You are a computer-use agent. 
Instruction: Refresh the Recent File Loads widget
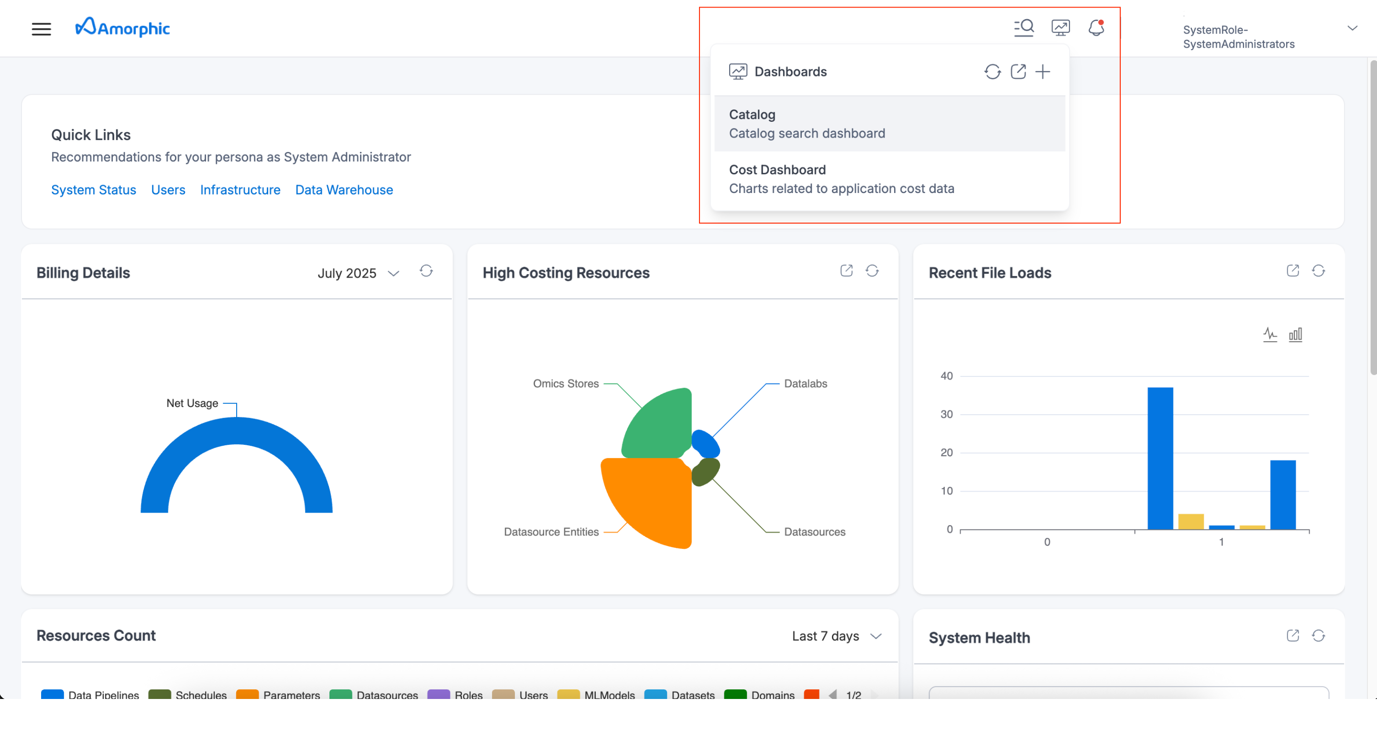(x=1318, y=271)
